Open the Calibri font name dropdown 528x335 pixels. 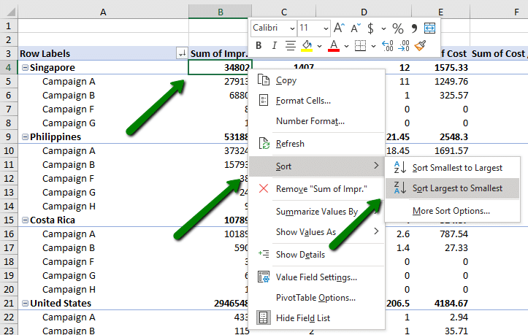[x=292, y=28]
